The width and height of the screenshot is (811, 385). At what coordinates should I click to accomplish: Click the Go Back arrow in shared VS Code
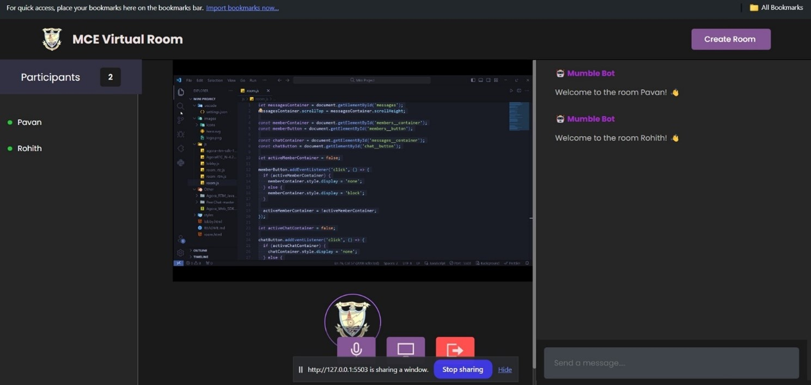(279, 80)
